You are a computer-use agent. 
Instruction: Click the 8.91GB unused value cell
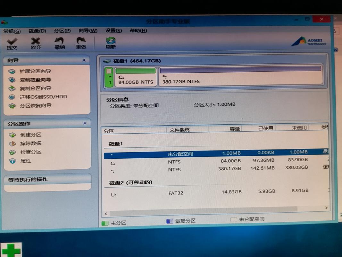(x=300, y=191)
